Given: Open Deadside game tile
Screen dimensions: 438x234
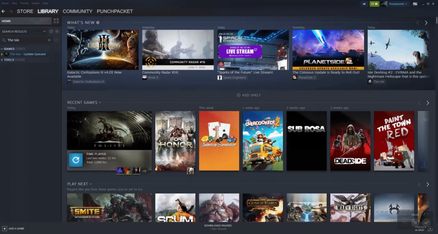Looking at the screenshot, I should coord(350,141).
